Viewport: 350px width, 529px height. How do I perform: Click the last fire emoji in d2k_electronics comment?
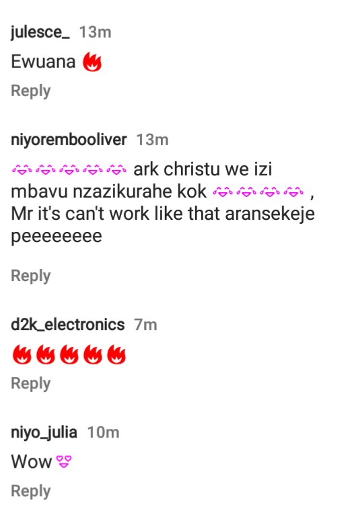(116, 354)
